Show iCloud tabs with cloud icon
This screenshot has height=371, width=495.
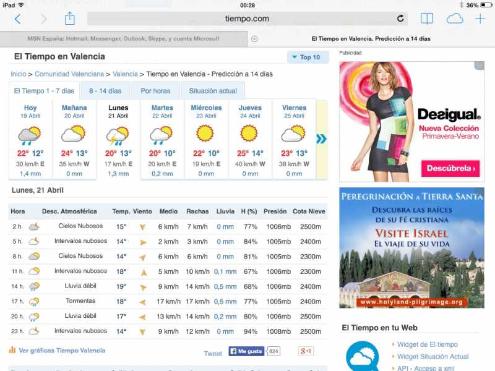[x=455, y=19]
